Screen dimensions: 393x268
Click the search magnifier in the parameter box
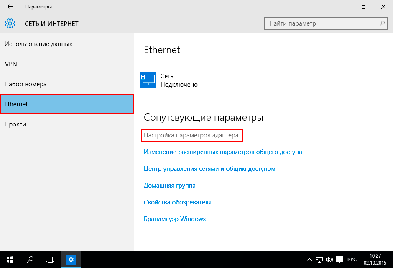click(x=382, y=23)
